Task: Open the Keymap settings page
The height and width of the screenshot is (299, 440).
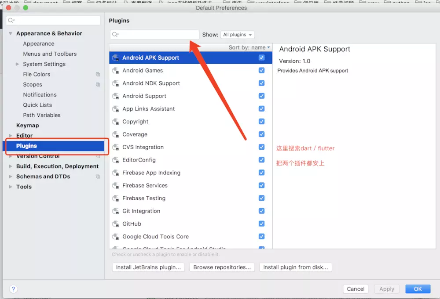Action: pyautogui.click(x=27, y=126)
